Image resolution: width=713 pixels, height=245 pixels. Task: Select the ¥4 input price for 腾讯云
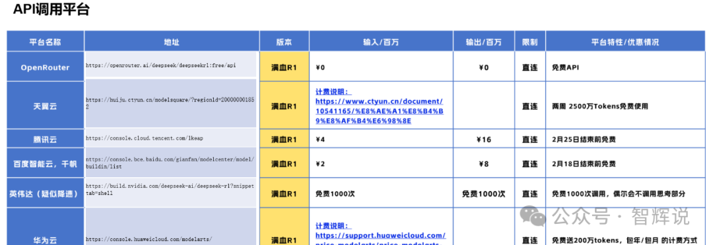(x=320, y=139)
